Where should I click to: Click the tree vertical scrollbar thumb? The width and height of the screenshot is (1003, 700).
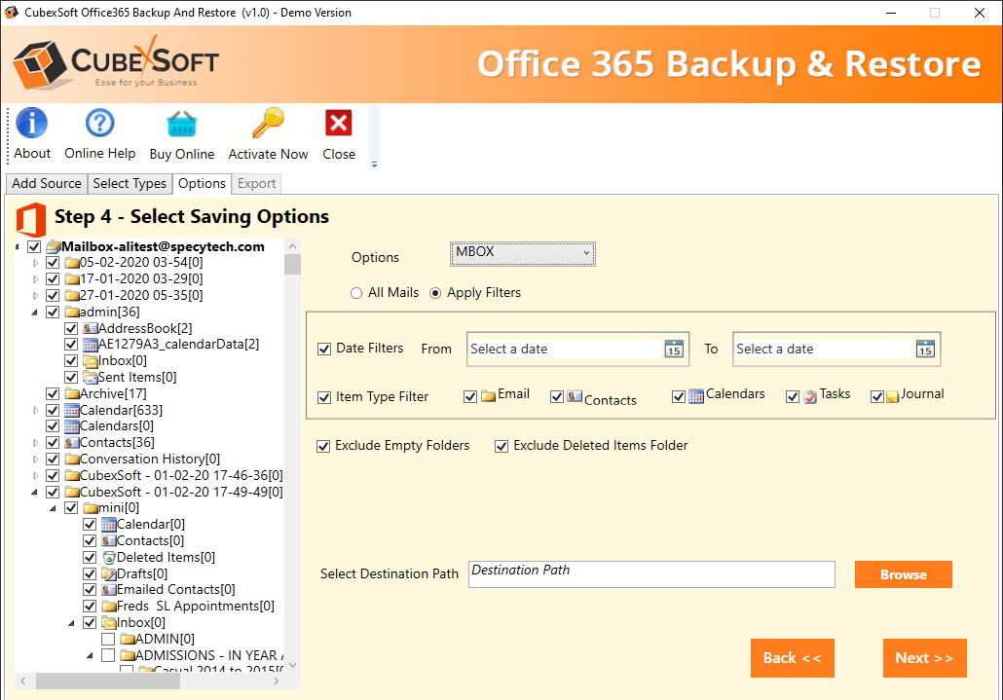pos(293,264)
